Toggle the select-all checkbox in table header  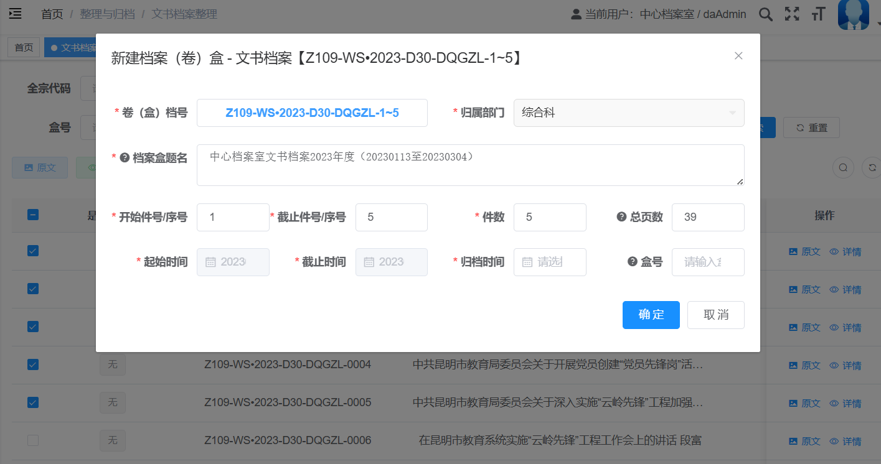tap(33, 215)
